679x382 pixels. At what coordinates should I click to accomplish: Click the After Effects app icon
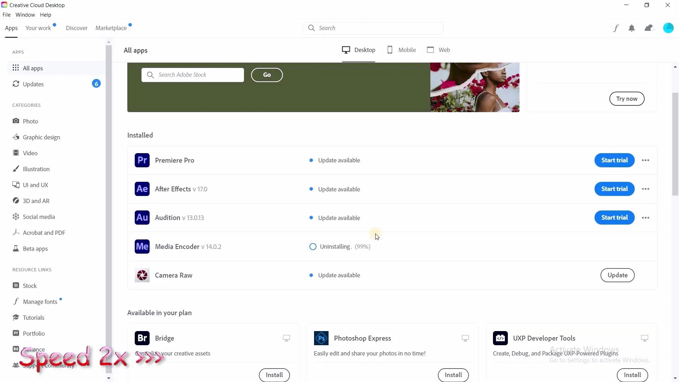[x=142, y=189]
